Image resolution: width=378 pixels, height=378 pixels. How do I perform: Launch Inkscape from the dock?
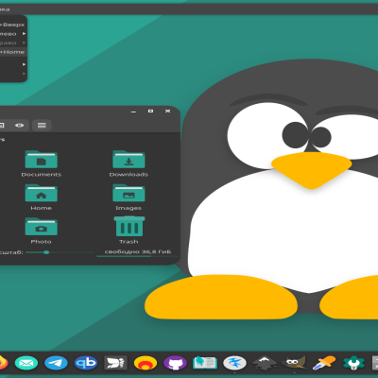[x=265, y=363]
